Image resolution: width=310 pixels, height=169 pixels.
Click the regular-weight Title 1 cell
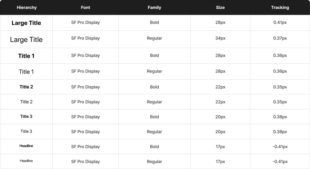coord(26,72)
